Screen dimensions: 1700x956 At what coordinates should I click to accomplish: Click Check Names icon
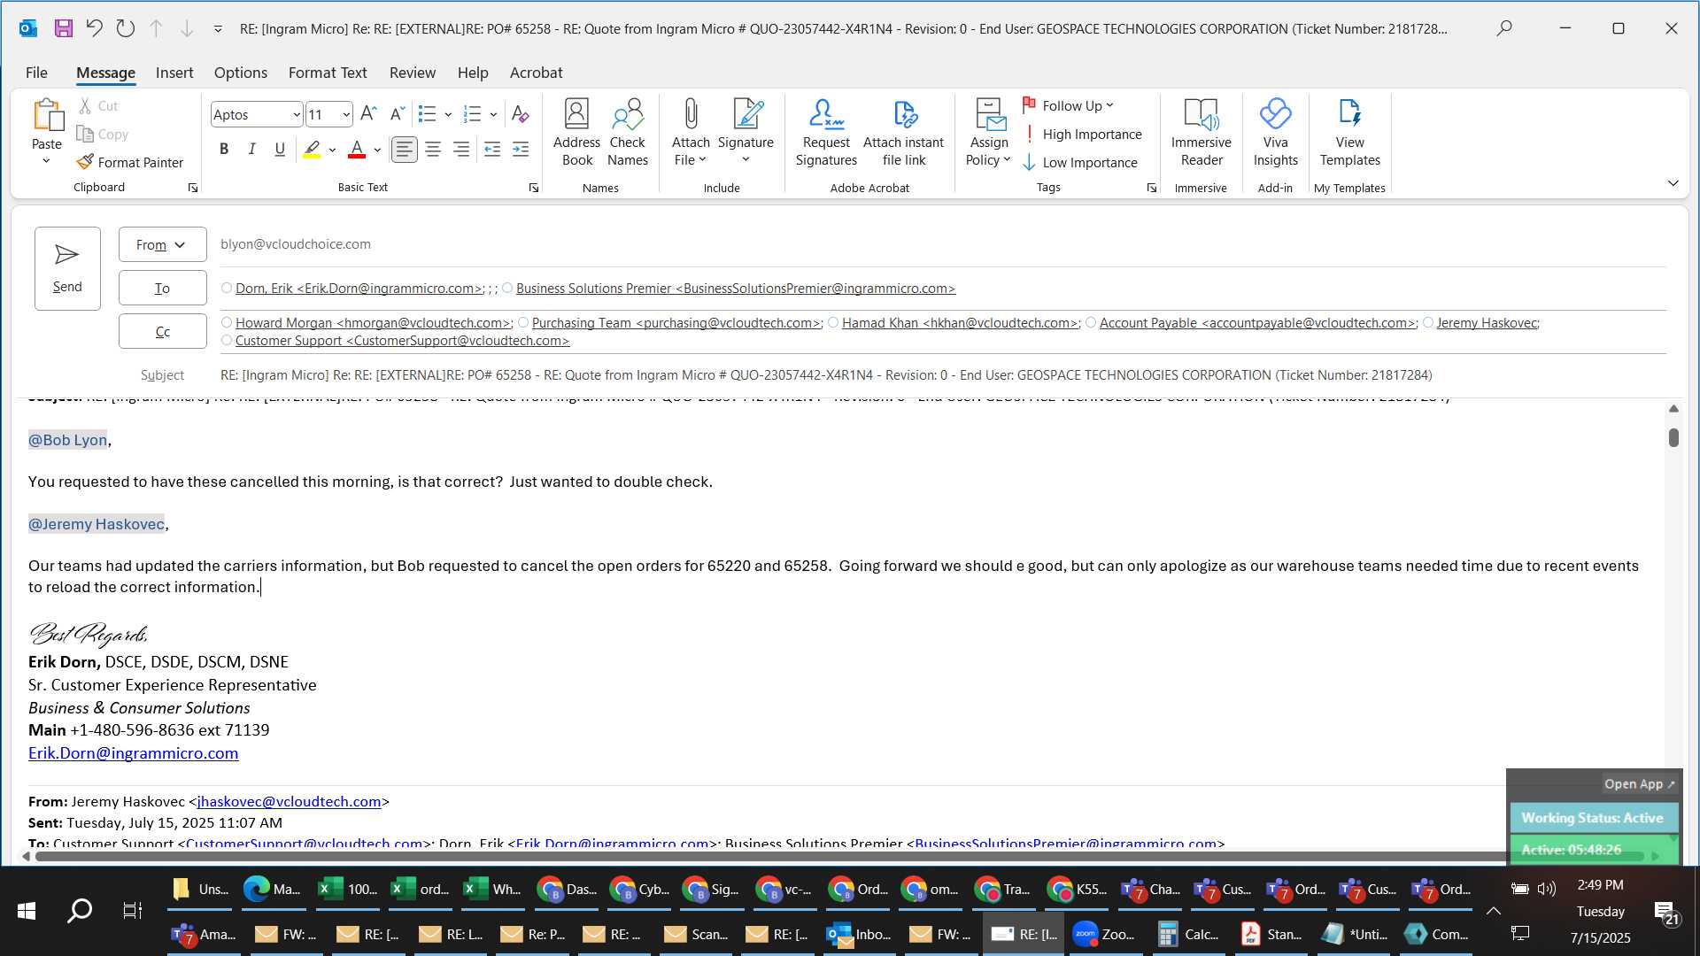tap(628, 133)
